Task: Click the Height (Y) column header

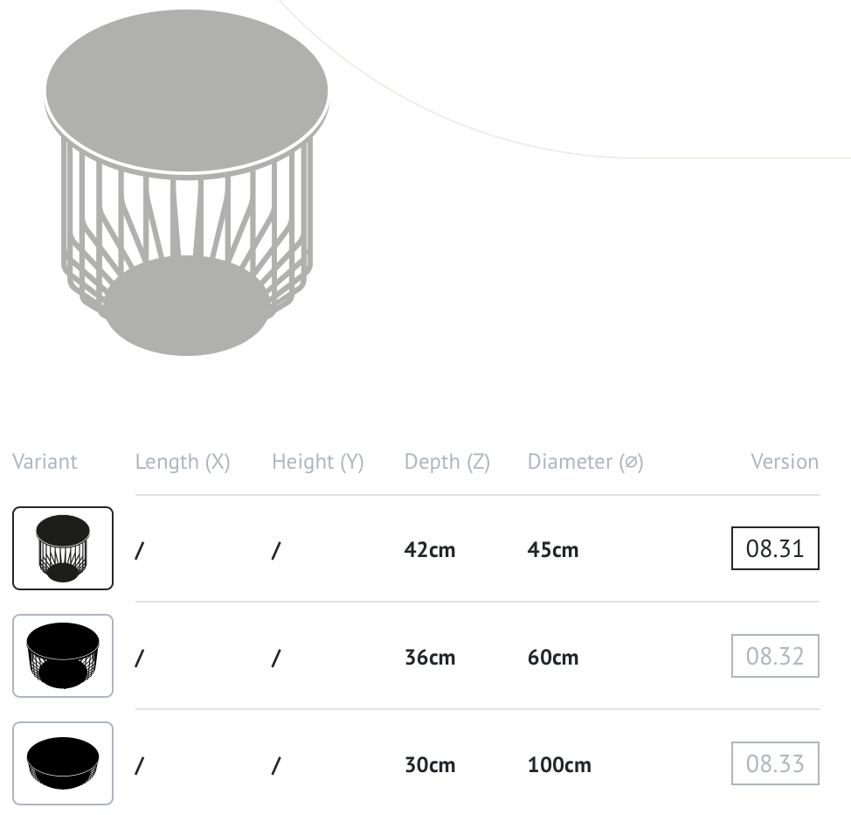Action: [x=317, y=462]
